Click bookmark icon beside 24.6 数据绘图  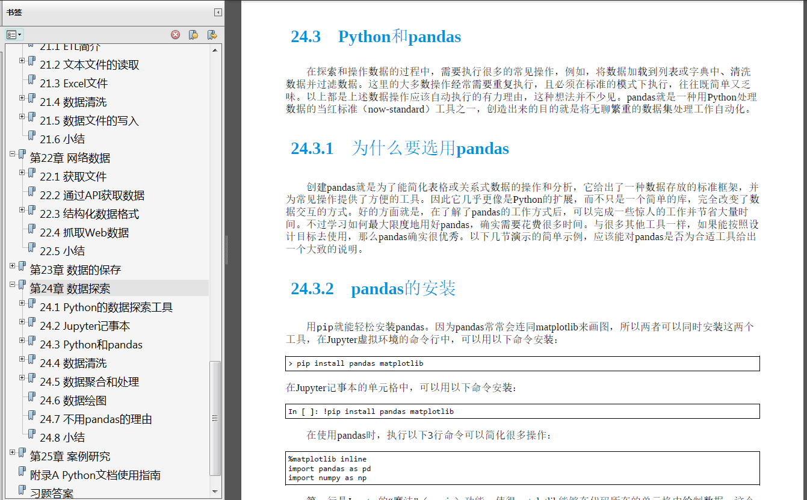click(x=32, y=397)
